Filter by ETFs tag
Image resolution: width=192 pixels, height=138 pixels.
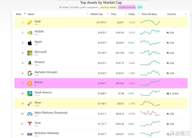pyautogui.click(x=140, y=7)
